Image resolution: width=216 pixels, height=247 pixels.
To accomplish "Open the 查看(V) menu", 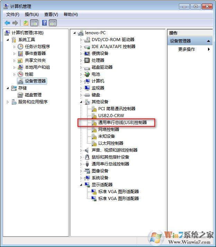I will pos(51,15).
